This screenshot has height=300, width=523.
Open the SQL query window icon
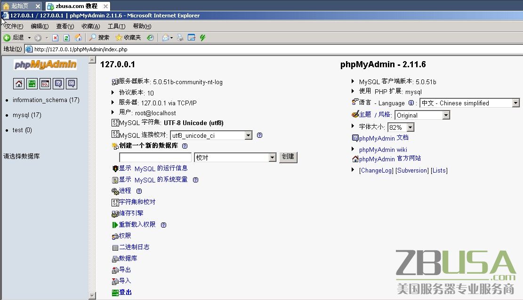click(x=45, y=84)
